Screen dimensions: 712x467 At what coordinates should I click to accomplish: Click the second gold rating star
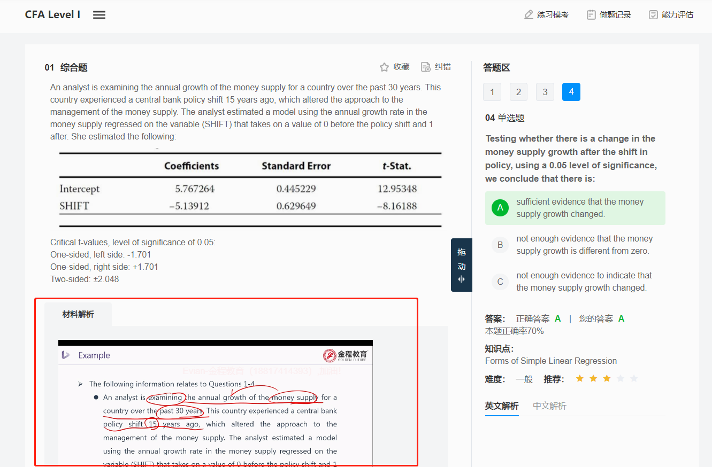pyautogui.click(x=593, y=379)
